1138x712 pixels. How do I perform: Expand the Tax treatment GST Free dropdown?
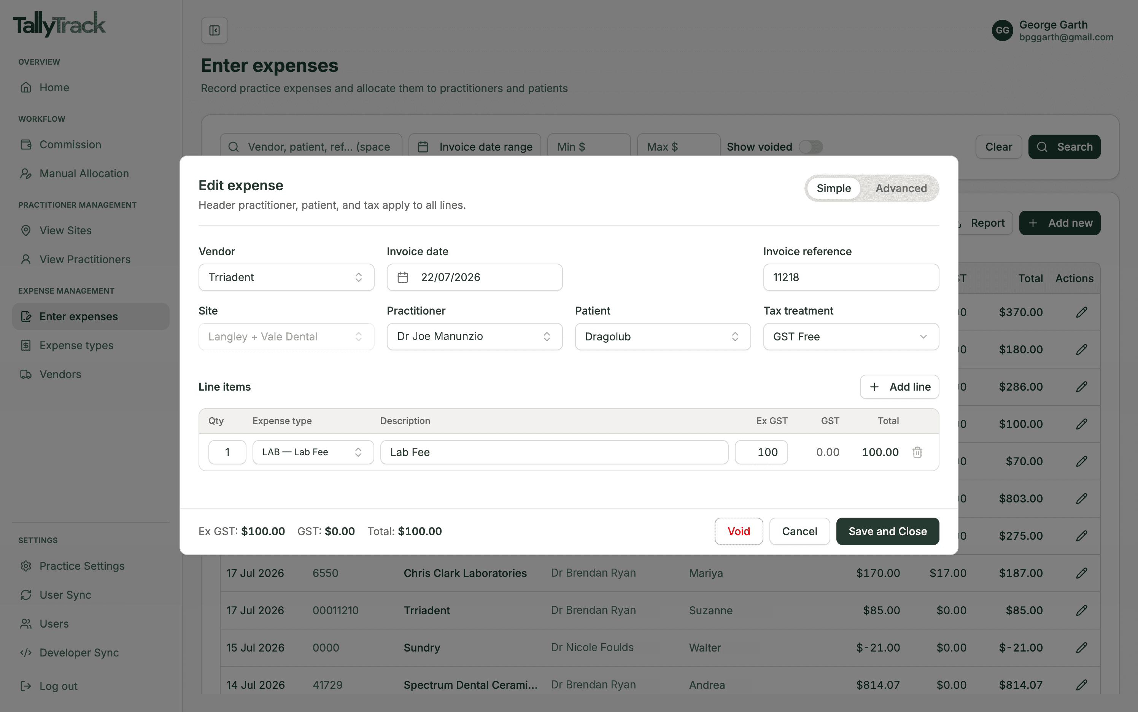click(x=851, y=337)
